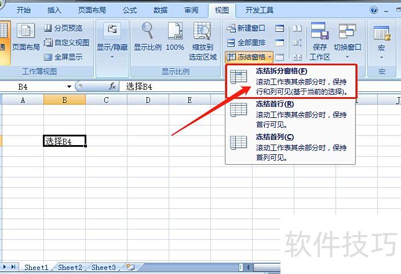401x274 pixels.
Task: Open Custom Views (自定义视图)
Action: pyautogui.click(x=66, y=42)
